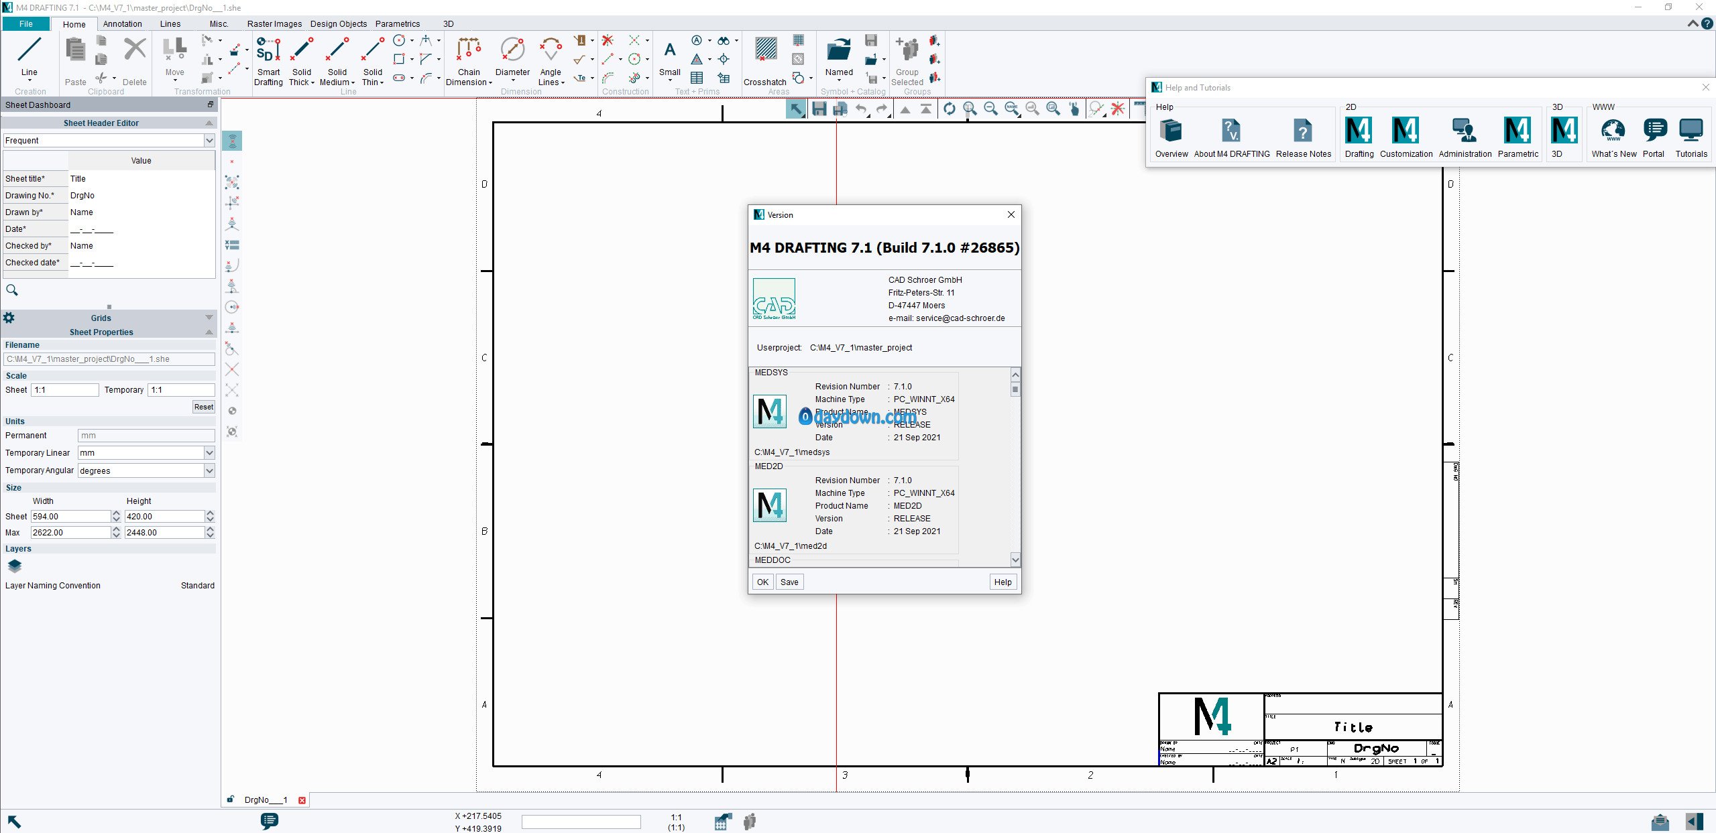Select the Move transformation tool
The width and height of the screenshot is (1716, 833).
coord(174,50)
